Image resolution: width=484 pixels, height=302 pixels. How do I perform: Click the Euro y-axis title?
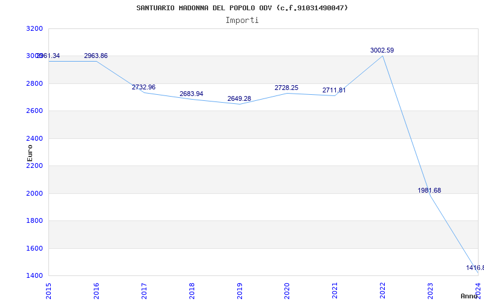pos(30,153)
